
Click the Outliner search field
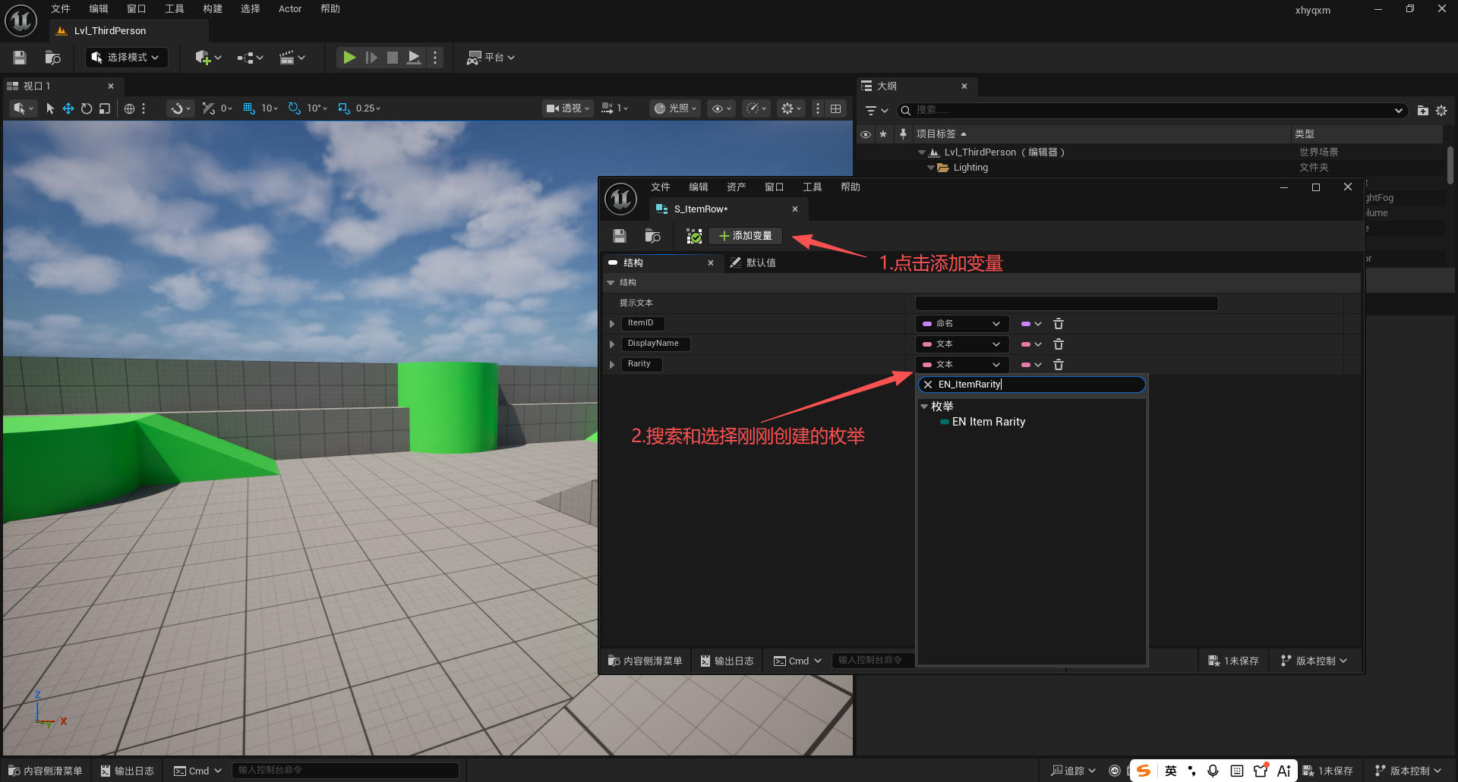[x=1153, y=110]
